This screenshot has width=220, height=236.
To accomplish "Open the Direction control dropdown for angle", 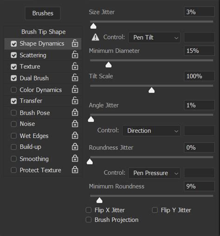I will (x=151, y=131).
